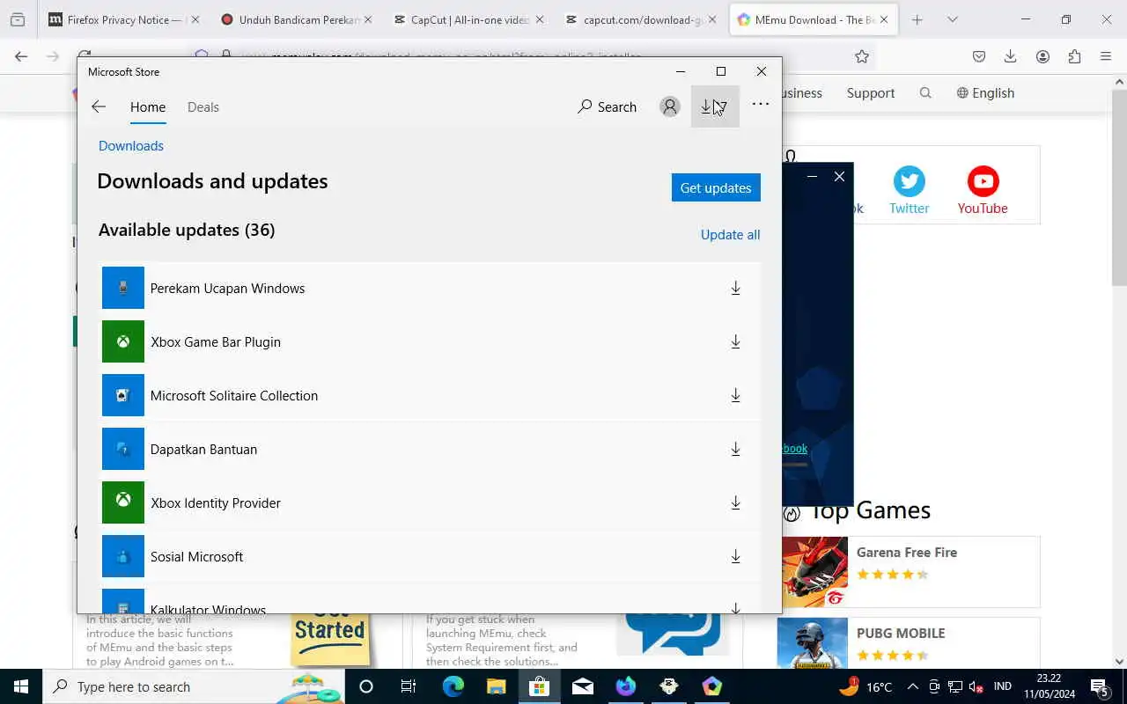Select the Perekam Ucapan Windows row text
Viewport: 1127px width, 704px height.
tap(227, 288)
